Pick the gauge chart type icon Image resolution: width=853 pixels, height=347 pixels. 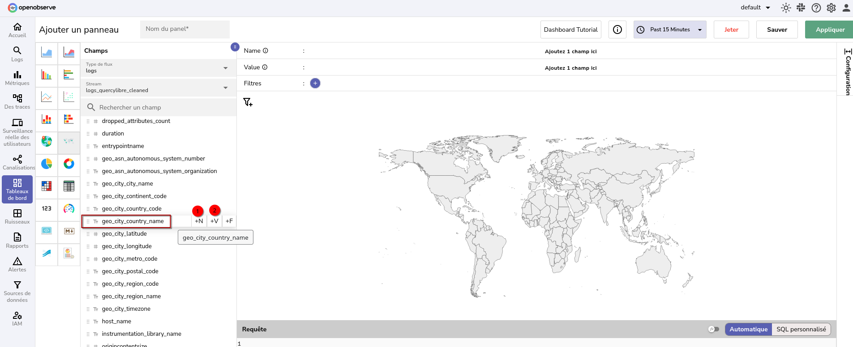pos(69,208)
